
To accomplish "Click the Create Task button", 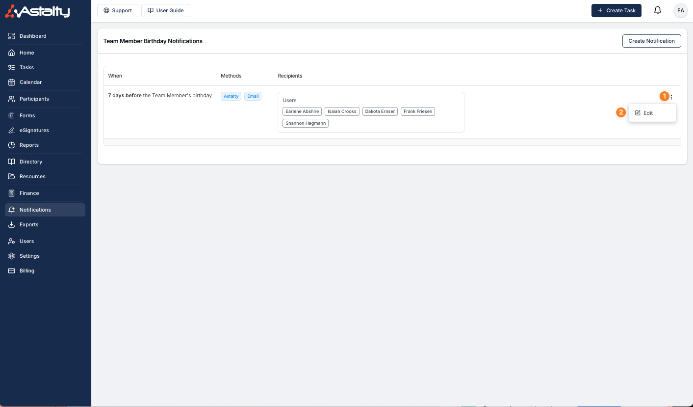I will (616, 10).
